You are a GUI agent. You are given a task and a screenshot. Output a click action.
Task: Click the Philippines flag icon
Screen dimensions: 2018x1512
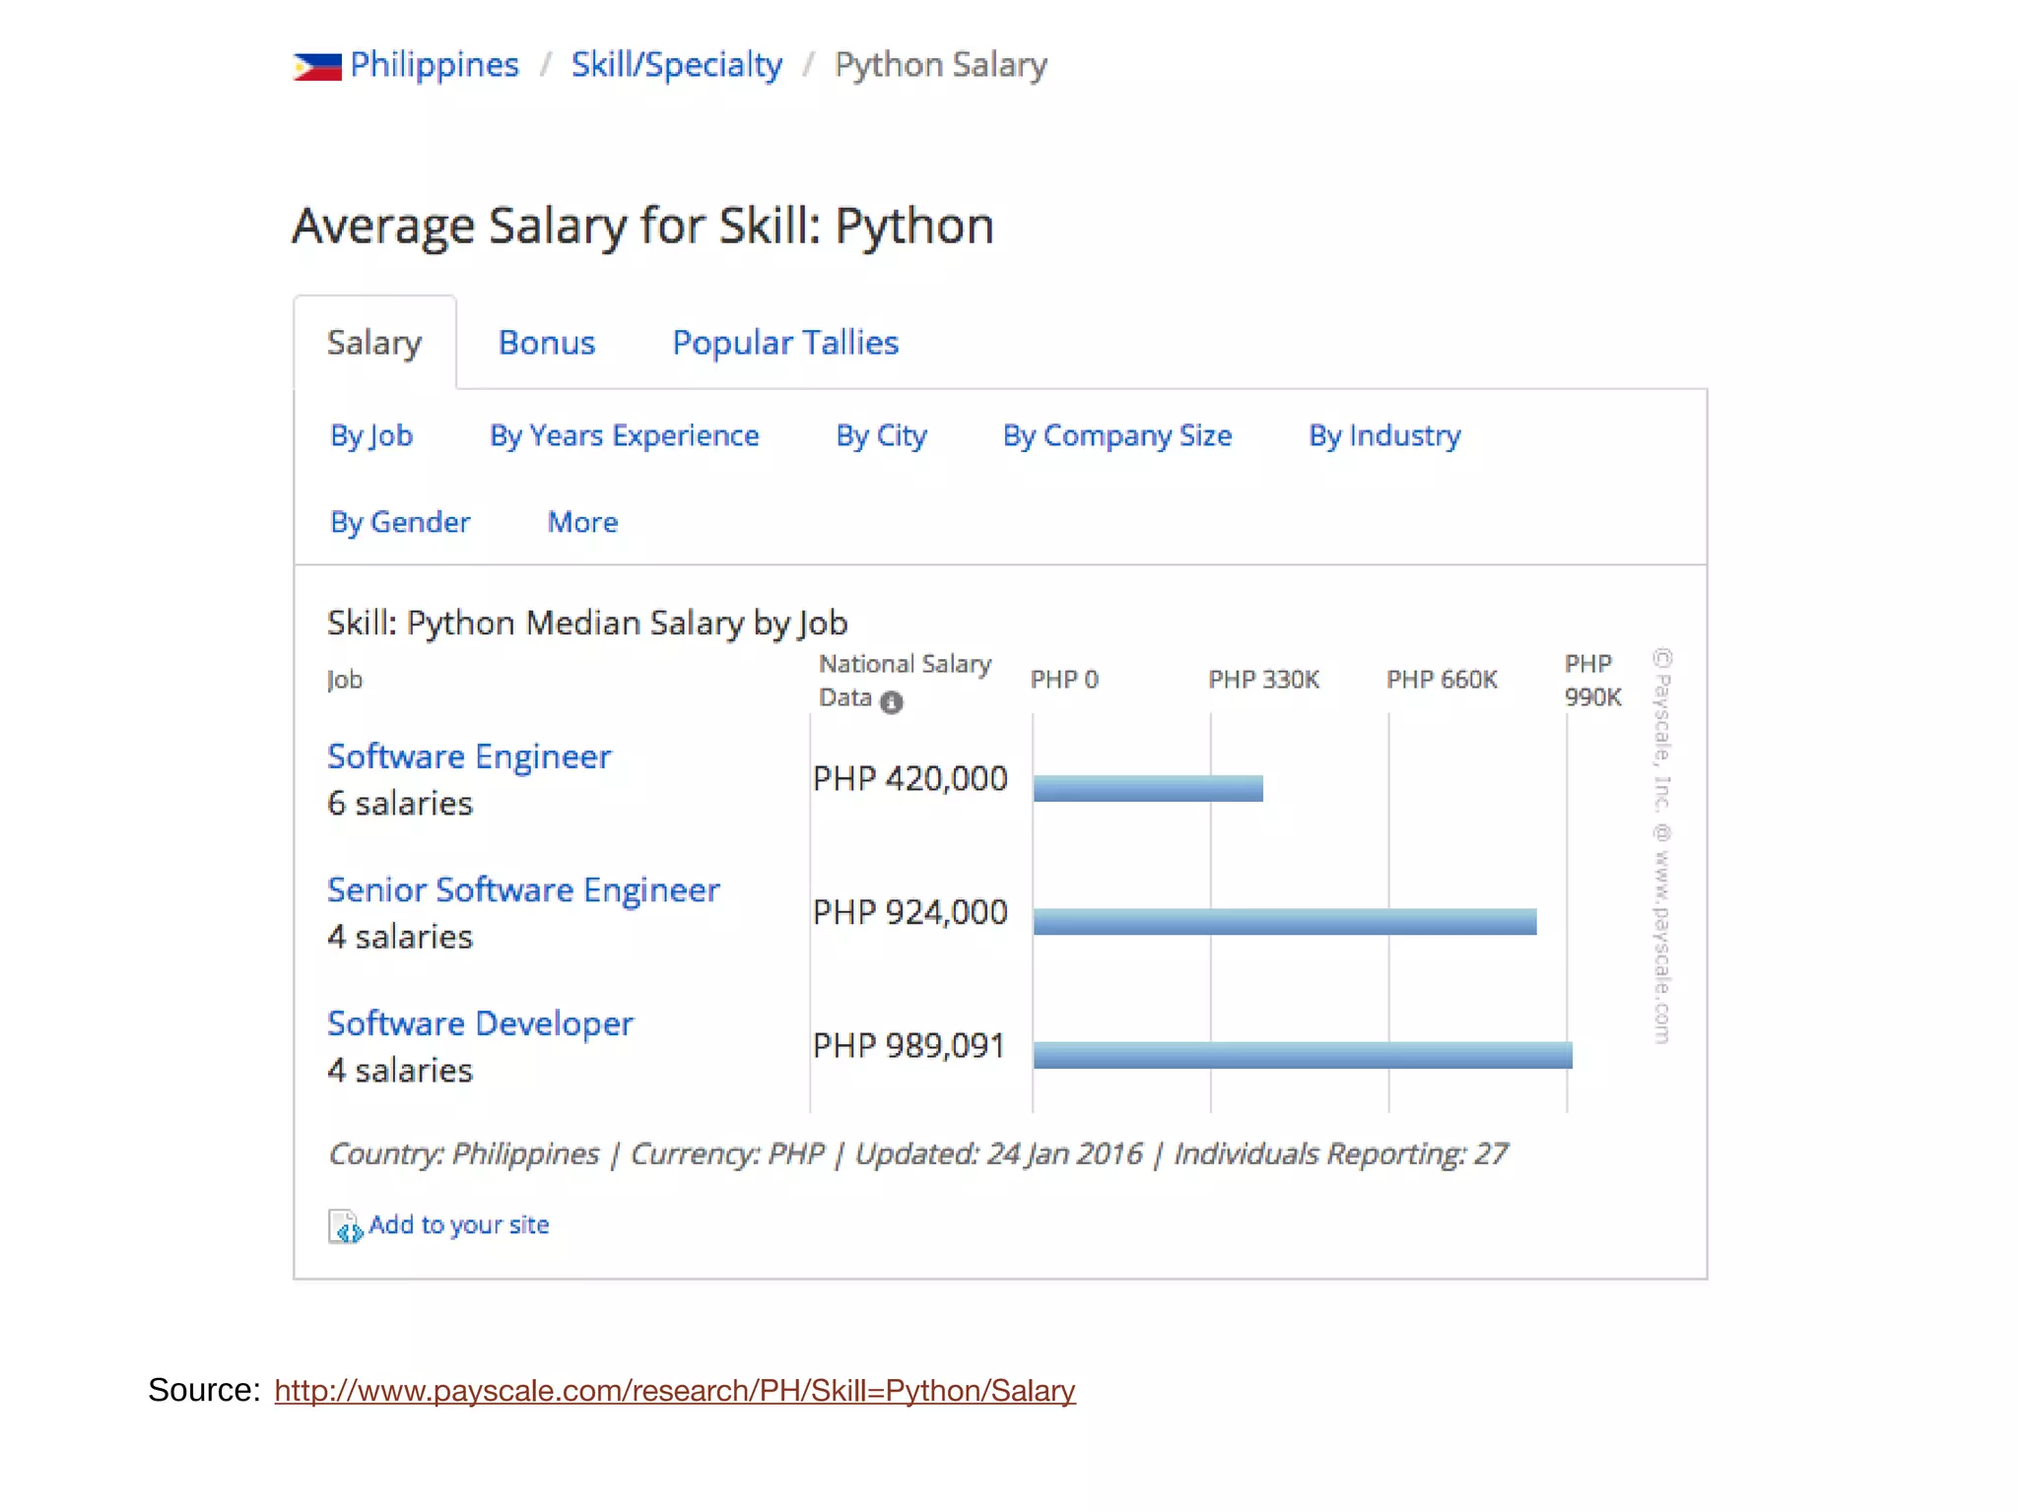coord(317,66)
